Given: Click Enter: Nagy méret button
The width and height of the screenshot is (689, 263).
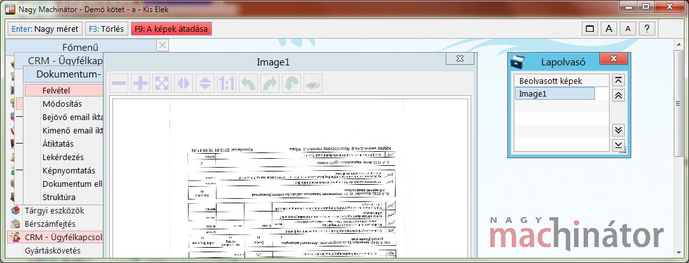Looking at the screenshot, I should click(45, 29).
